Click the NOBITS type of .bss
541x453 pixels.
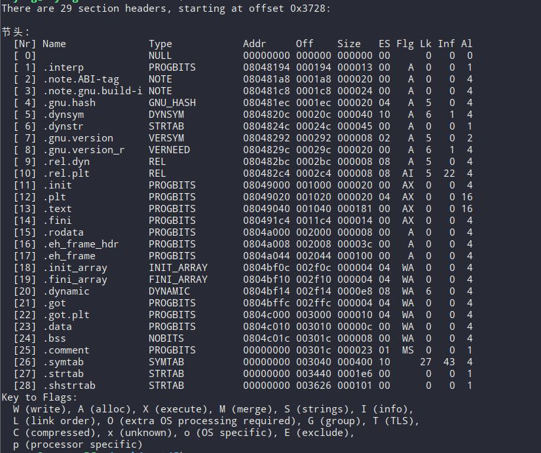tap(166, 338)
